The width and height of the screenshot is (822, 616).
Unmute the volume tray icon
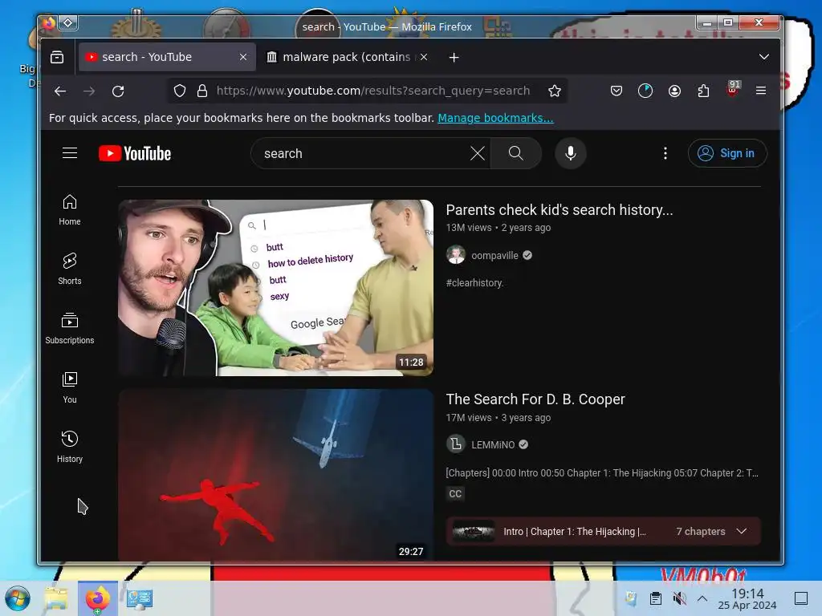pos(679,598)
